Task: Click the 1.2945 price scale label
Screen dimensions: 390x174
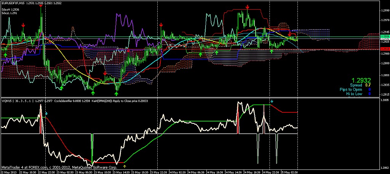Action: coord(385,32)
